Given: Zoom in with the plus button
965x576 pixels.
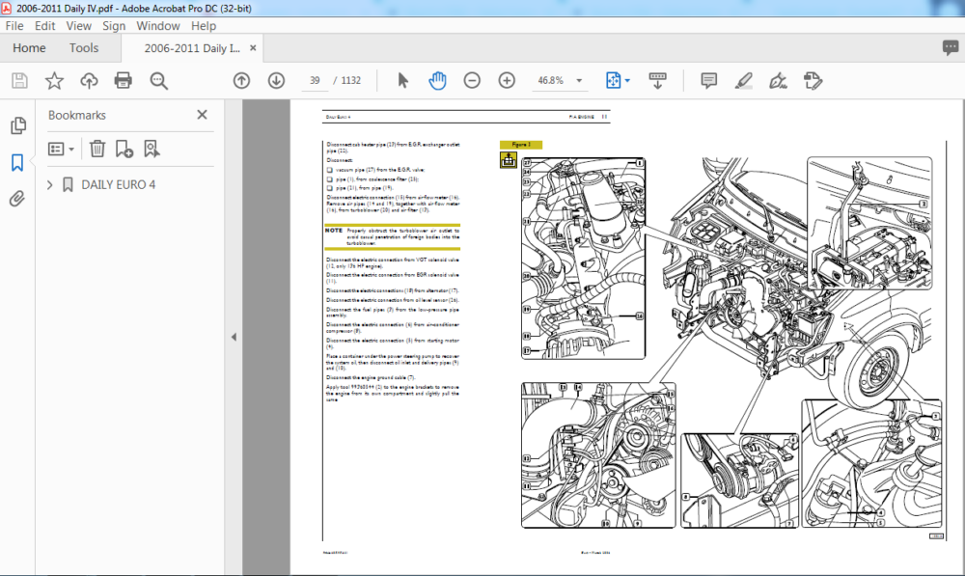Looking at the screenshot, I should (x=507, y=81).
